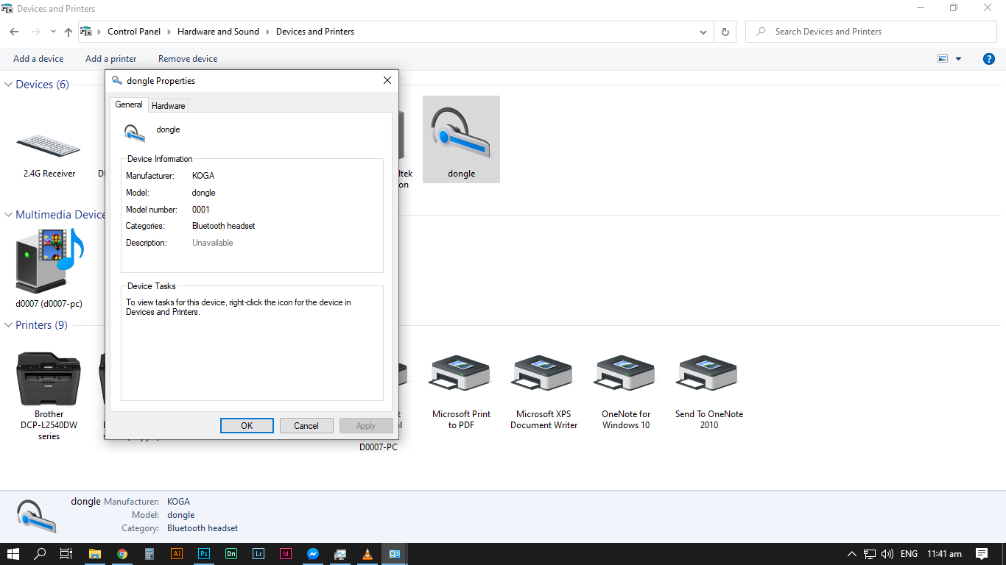Open File Explorer from the taskbar
Image resolution: width=1006 pixels, height=565 pixels.
(95, 554)
